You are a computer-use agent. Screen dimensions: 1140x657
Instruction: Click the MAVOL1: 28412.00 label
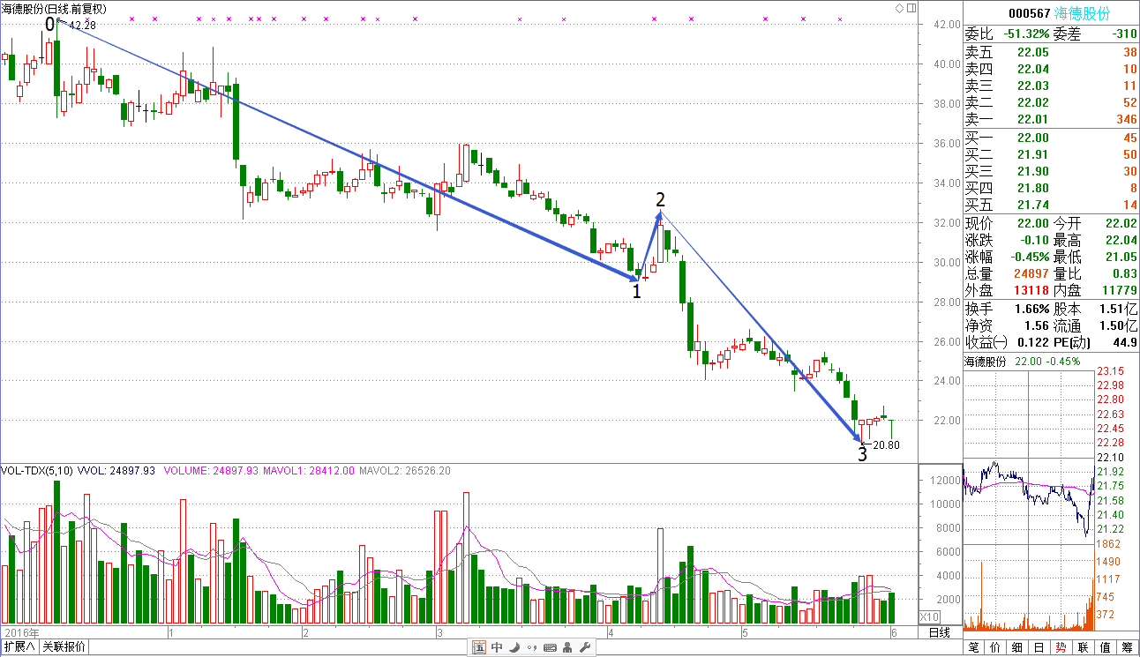coord(308,471)
